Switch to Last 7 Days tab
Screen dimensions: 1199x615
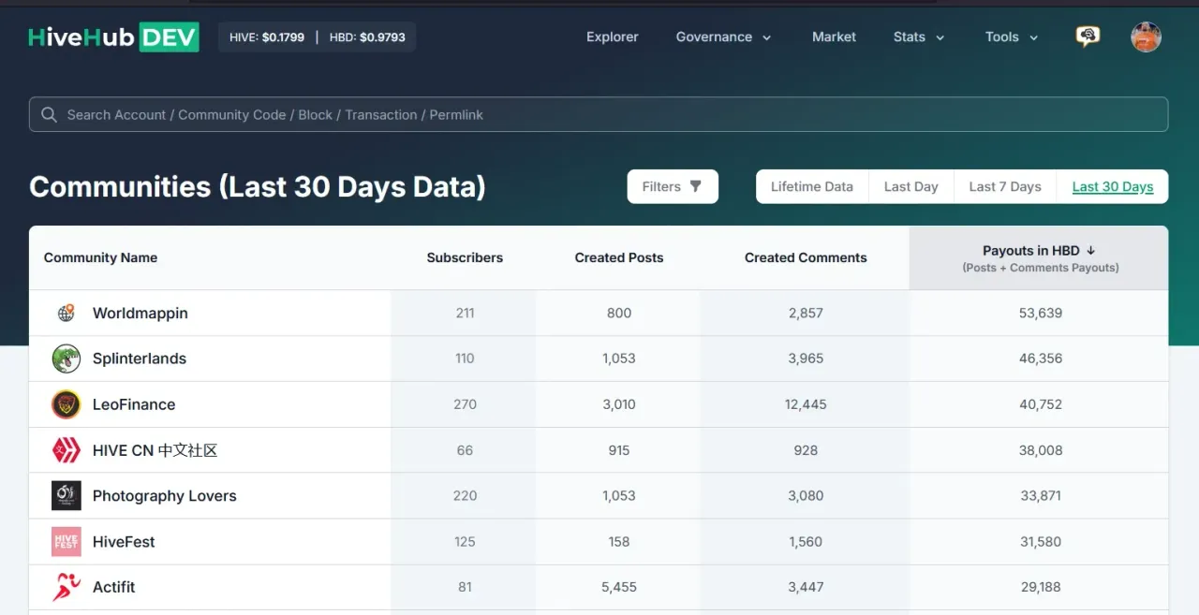click(1005, 186)
